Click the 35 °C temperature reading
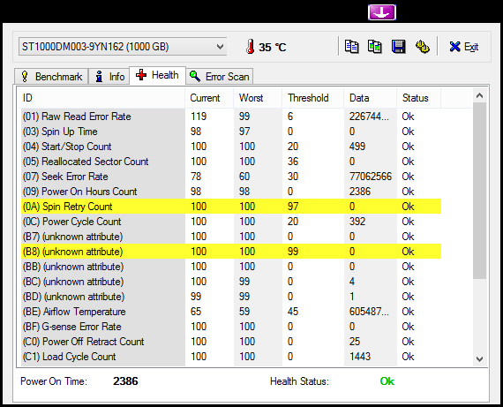The width and height of the screenshot is (503, 407). click(273, 47)
